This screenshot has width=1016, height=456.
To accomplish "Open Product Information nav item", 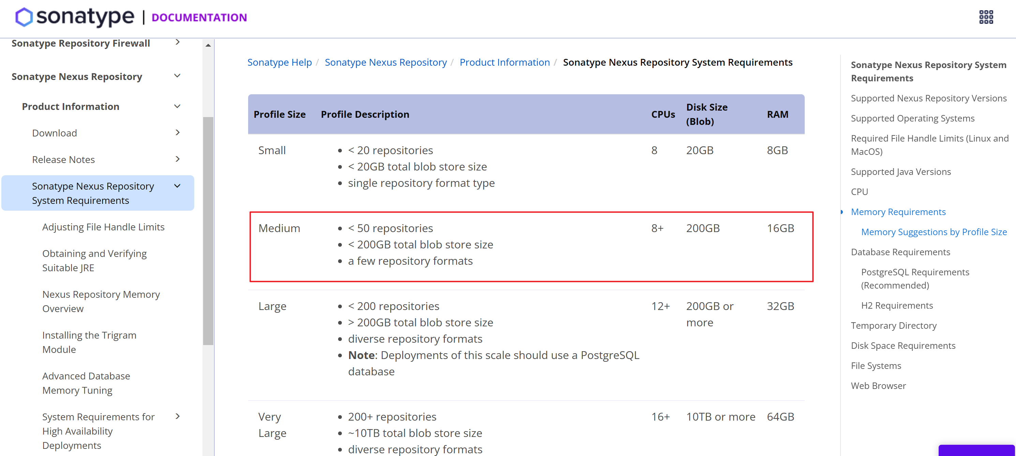I will (71, 106).
